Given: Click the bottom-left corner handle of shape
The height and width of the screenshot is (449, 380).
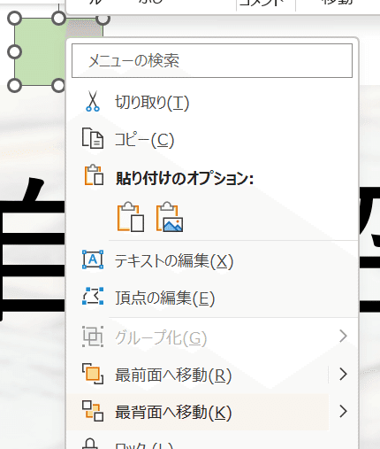Looking at the screenshot, I should 14,86.
